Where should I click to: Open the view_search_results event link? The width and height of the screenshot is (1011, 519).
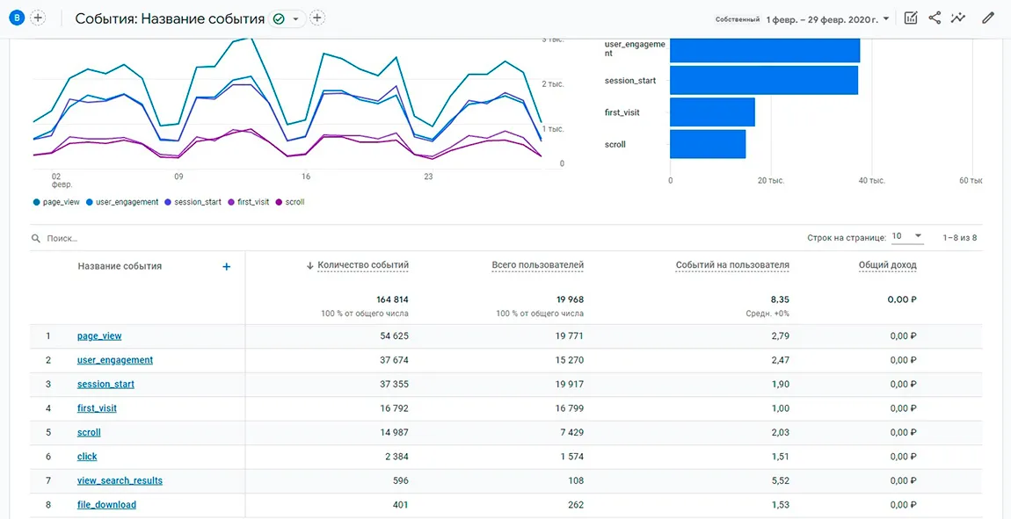[120, 480]
